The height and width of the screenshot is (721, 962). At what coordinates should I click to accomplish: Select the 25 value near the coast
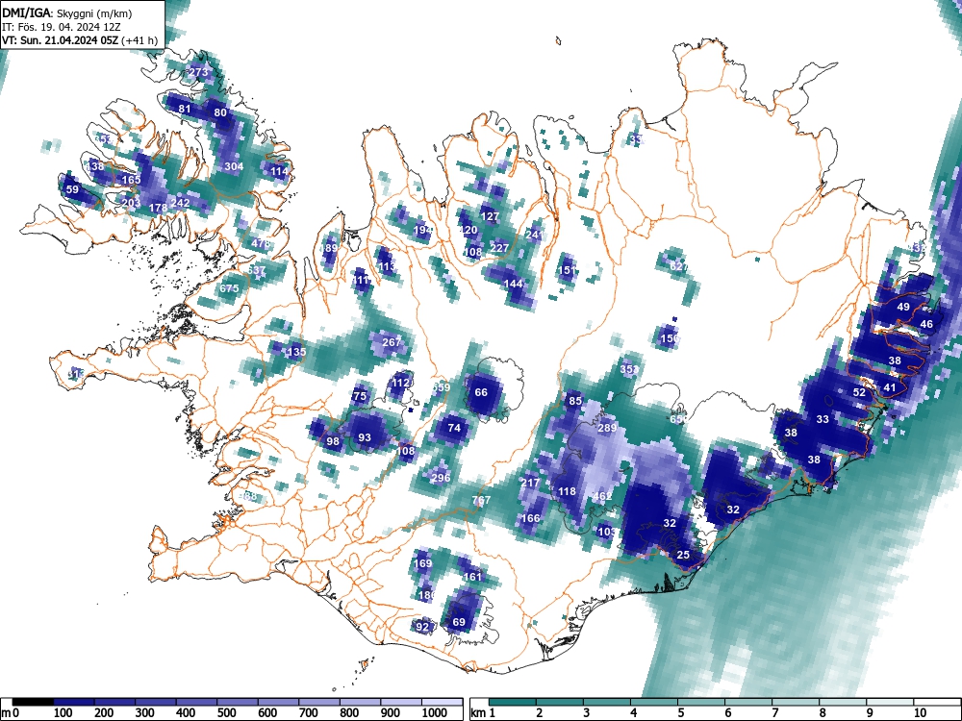pos(683,555)
